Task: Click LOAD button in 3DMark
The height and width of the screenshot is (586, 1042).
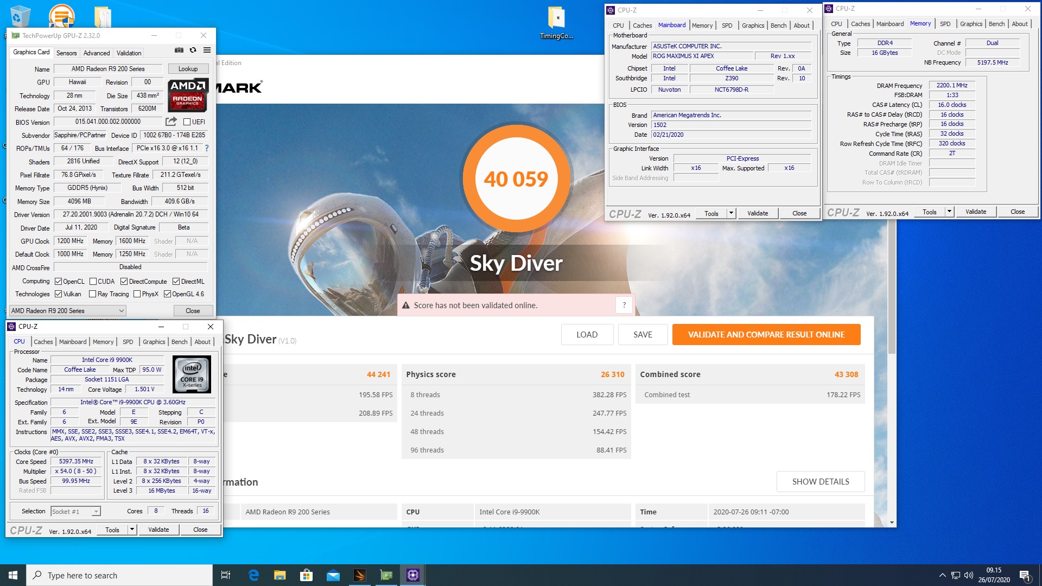Action: click(x=587, y=335)
